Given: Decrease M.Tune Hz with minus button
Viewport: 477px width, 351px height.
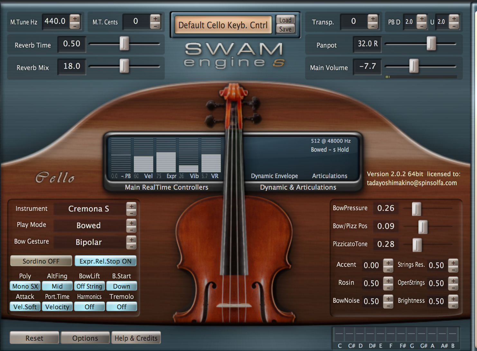Looking at the screenshot, I should pos(75,26).
